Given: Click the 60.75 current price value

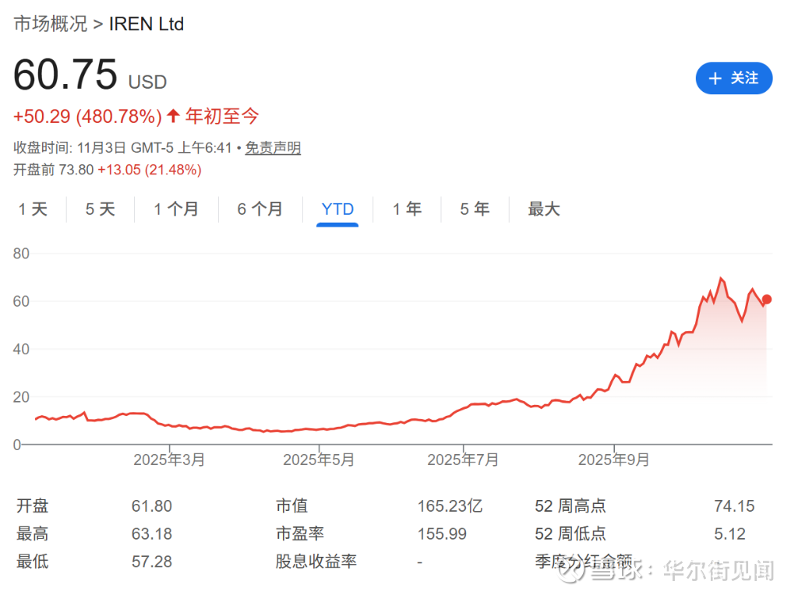Looking at the screenshot, I should tap(65, 75).
